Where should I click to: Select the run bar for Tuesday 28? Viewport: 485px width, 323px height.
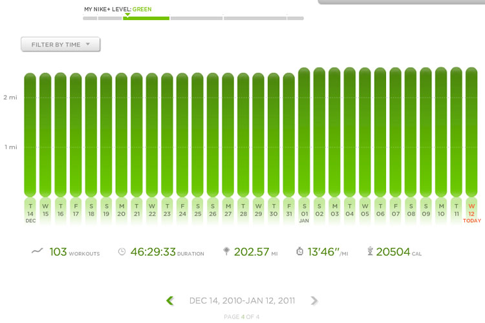coord(243,135)
